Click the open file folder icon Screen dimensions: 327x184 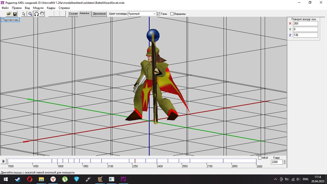point(9,14)
